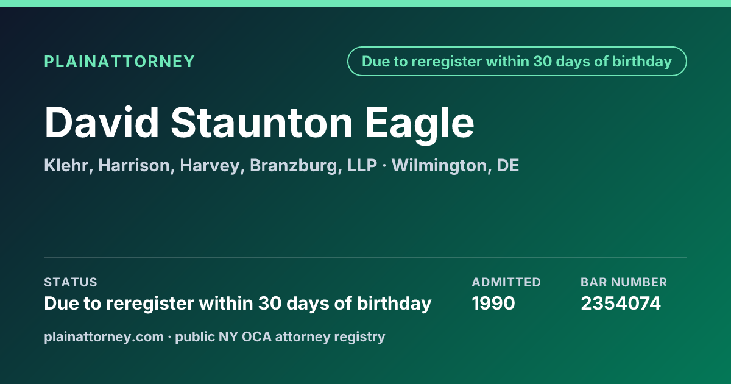Click the David Staunton Eagle name heading

(260, 123)
